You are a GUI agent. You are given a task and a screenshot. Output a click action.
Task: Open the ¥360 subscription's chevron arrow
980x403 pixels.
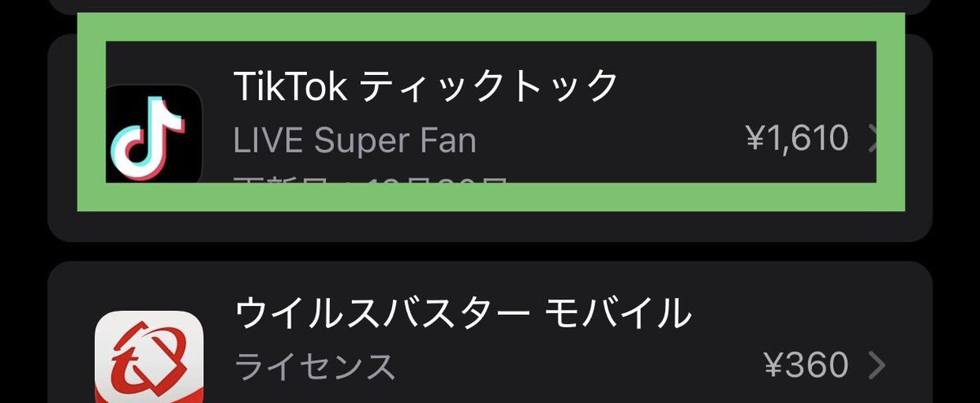pyautogui.click(x=875, y=365)
